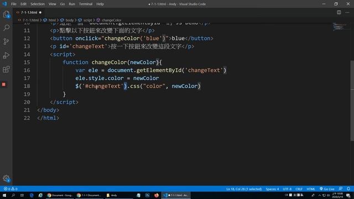Launch Internet Explorer from the taskbar
354x199 pixels.
click(x=40, y=195)
